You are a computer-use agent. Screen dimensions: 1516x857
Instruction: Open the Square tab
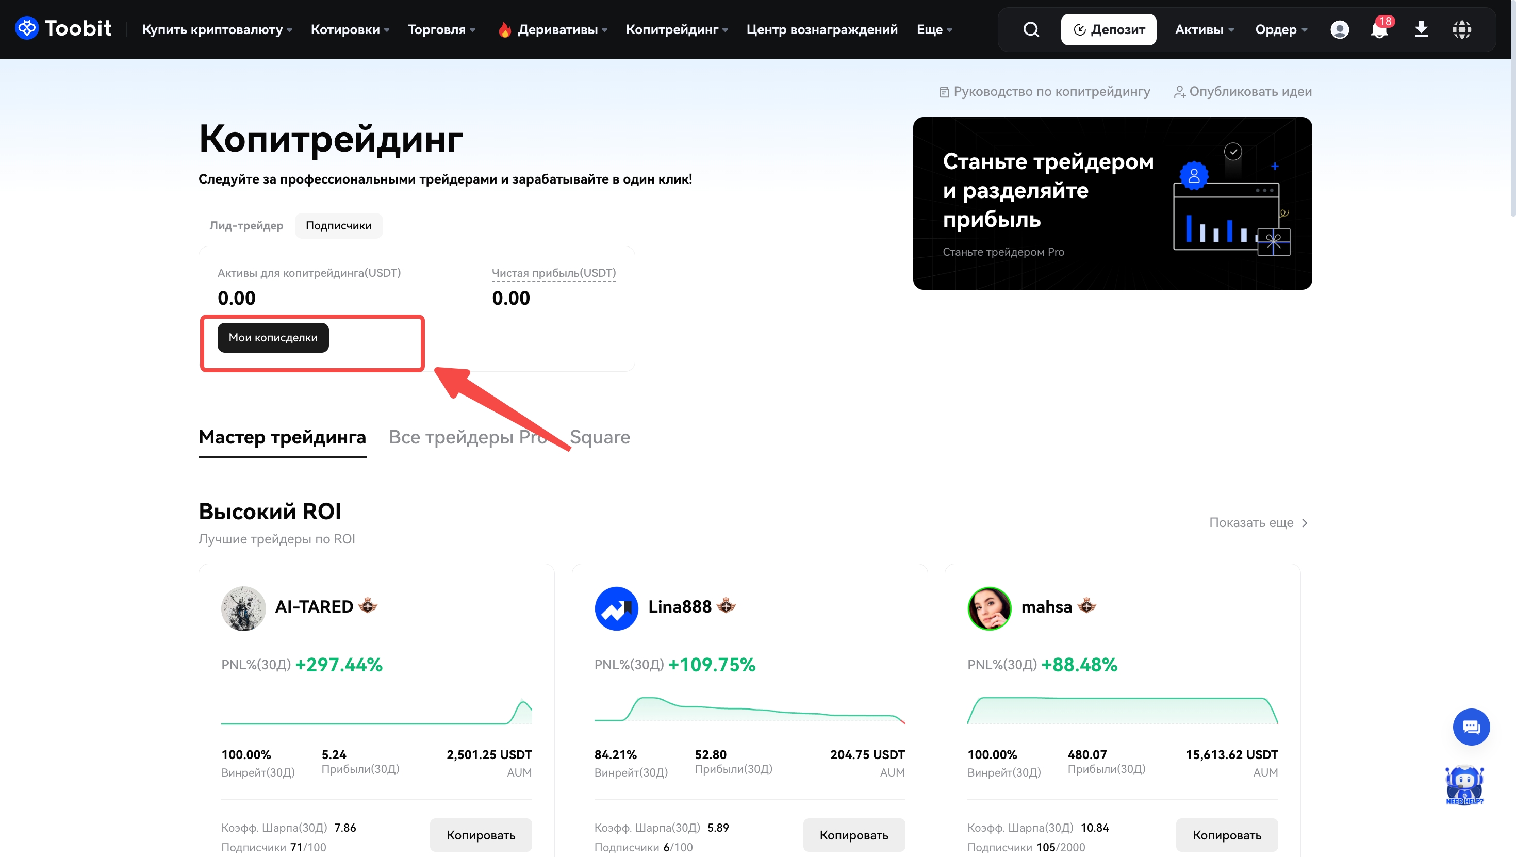pos(599,437)
